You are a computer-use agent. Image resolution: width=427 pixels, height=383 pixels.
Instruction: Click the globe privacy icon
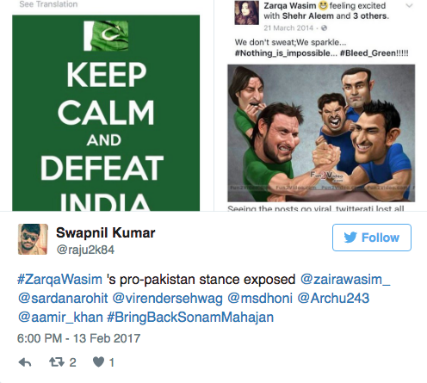coord(324,28)
